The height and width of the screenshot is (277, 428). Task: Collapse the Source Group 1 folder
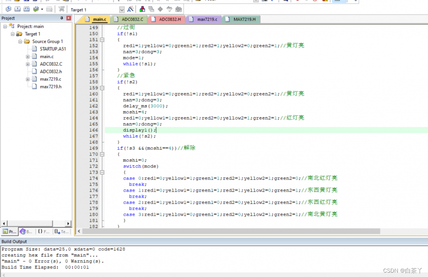20,42
